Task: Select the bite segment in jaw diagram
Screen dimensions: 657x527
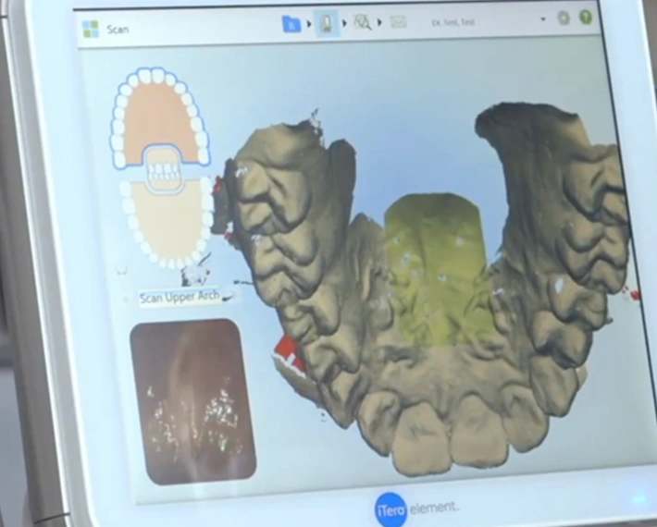Action: pos(165,171)
